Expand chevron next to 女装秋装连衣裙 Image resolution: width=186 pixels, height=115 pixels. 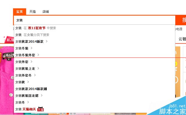click(41, 95)
